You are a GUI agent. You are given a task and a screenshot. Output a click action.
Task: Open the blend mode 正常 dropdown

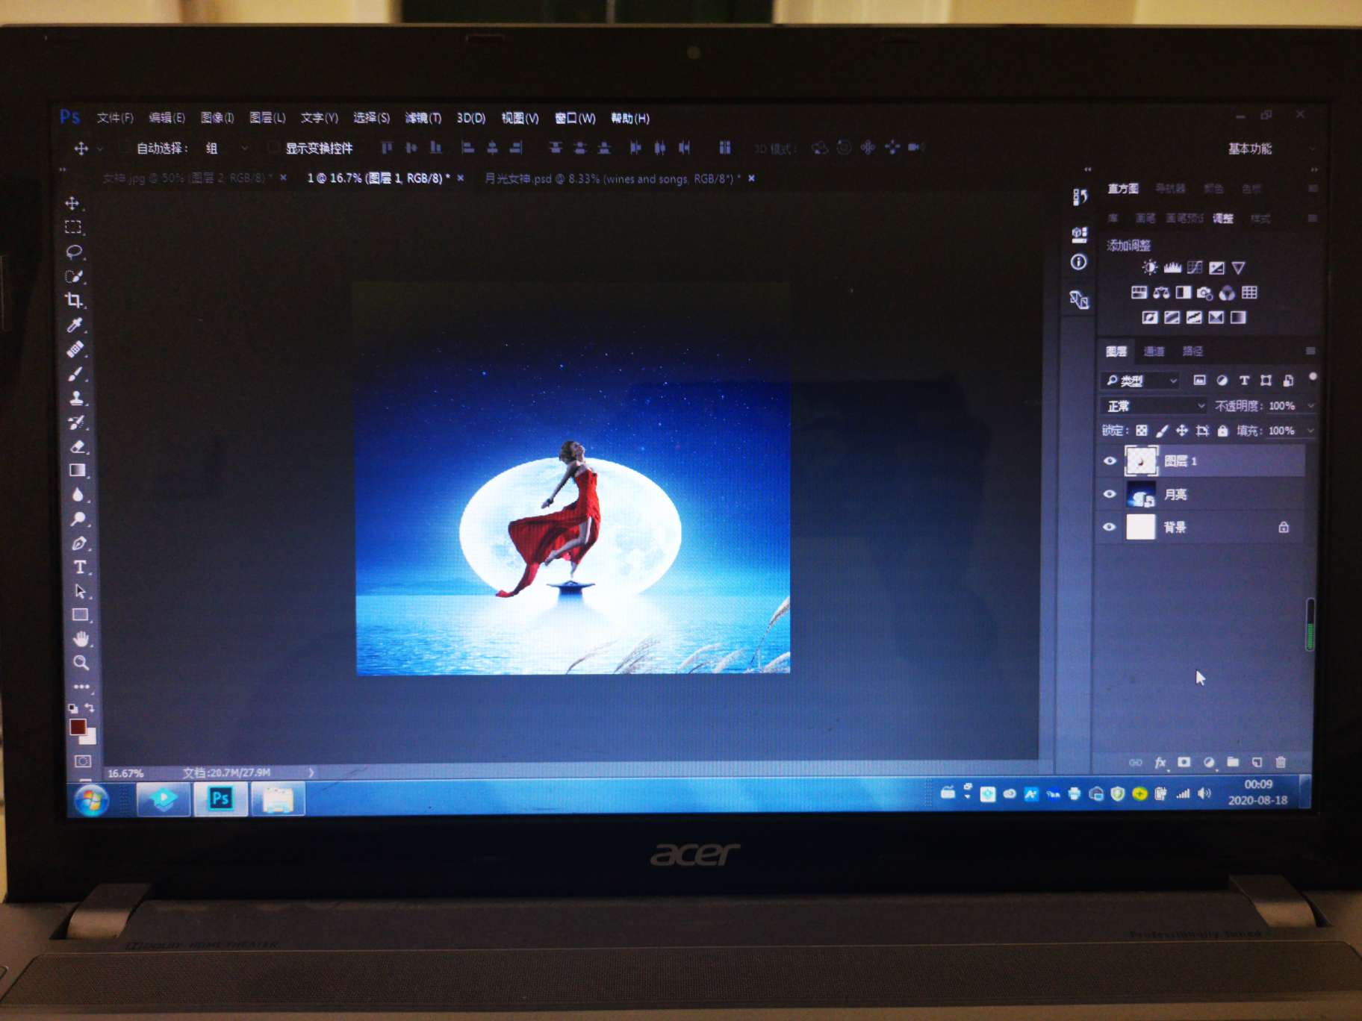pos(1154,406)
